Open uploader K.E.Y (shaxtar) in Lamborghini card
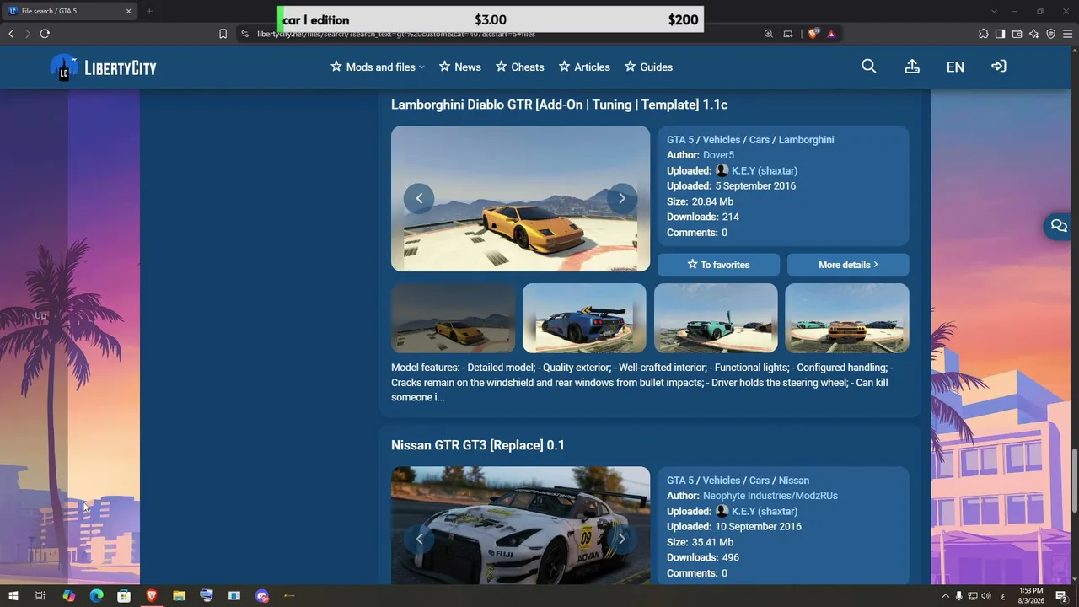 [x=765, y=171]
